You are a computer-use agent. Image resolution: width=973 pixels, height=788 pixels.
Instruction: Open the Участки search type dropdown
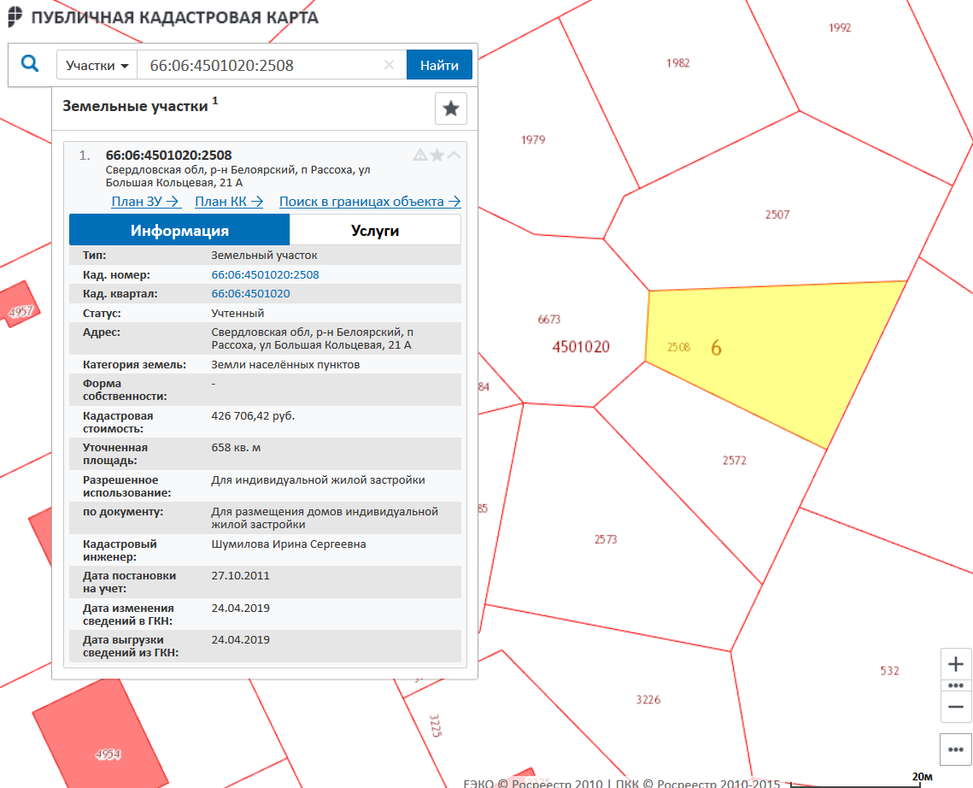(97, 65)
